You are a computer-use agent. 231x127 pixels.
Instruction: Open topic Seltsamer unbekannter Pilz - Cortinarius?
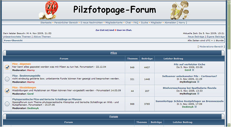click(190, 76)
